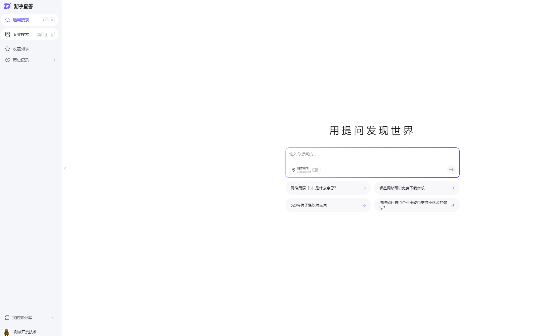Click the arrow on the 法院 coin compensation suggestion
This screenshot has height=336, width=543.
(452, 205)
